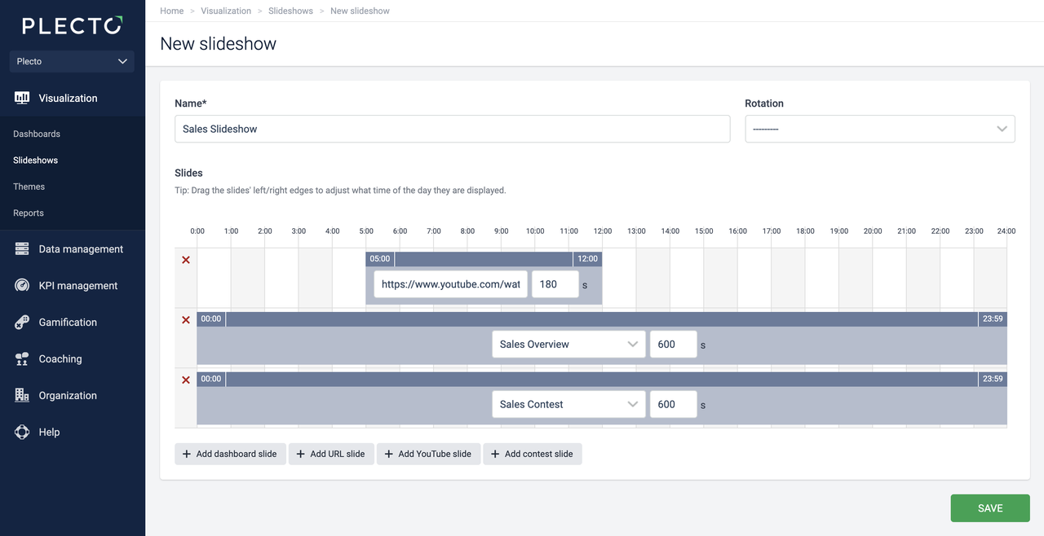This screenshot has width=1044, height=536.
Task: Click Add URL slide button
Action: tap(331, 454)
